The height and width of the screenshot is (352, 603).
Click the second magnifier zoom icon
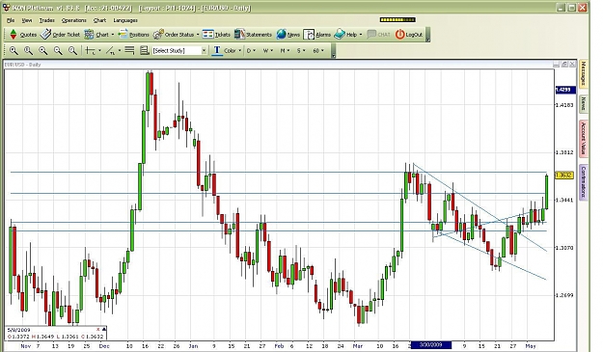click(x=28, y=50)
